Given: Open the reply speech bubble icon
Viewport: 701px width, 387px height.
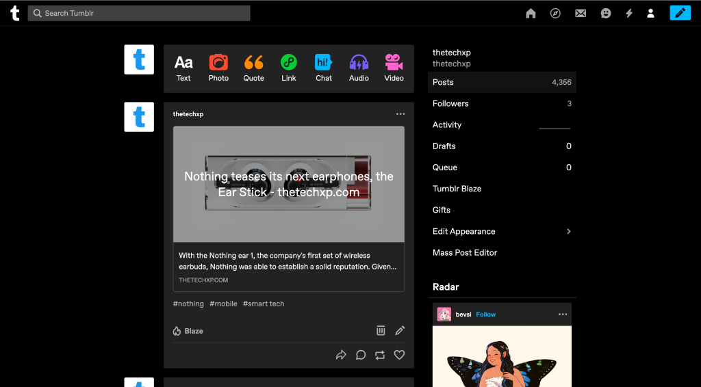Looking at the screenshot, I should (361, 355).
